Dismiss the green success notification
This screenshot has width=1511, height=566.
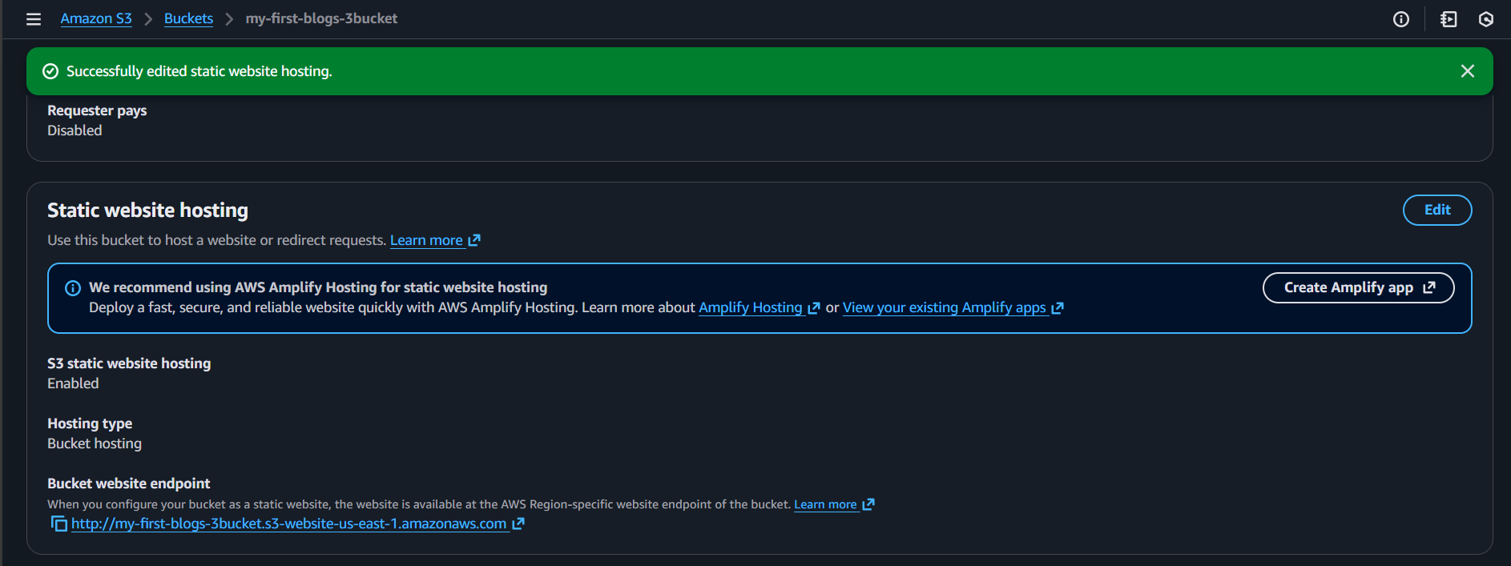(1468, 71)
